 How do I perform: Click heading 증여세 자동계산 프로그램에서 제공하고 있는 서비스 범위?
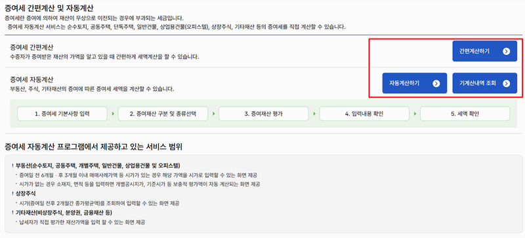point(93,146)
